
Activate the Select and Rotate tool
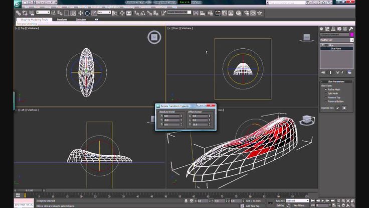87,13
